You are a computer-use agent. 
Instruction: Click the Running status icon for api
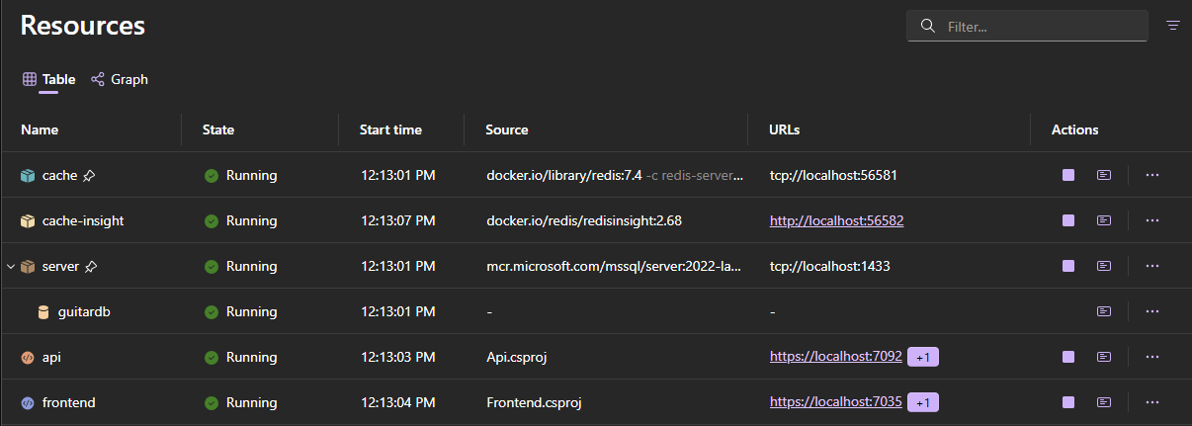coord(211,357)
